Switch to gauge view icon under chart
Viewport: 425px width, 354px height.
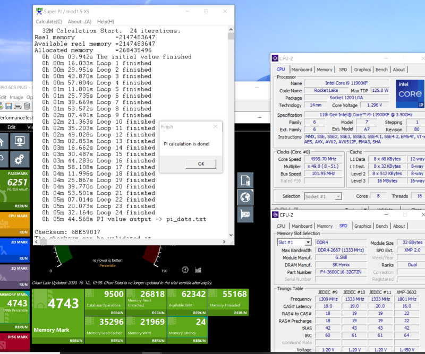point(185,270)
